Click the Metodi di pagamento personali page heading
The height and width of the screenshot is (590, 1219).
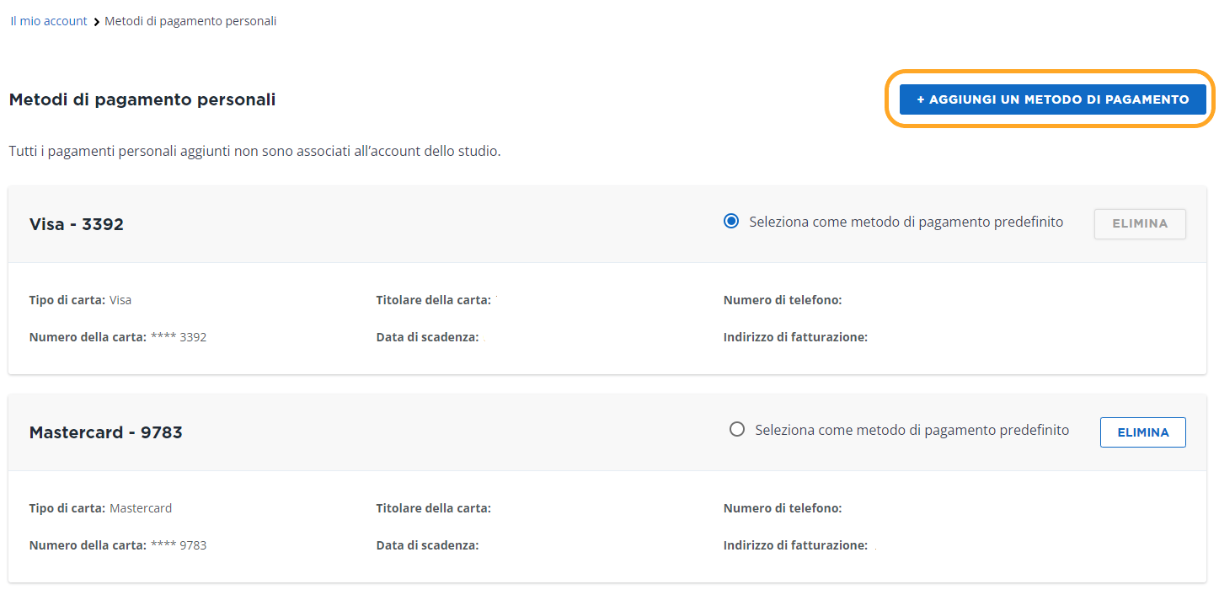point(142,99)
